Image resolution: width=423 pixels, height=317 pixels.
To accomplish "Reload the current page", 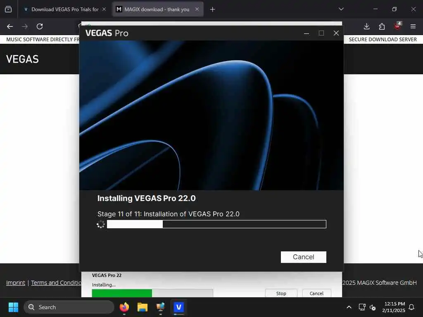I will (40, 26).
